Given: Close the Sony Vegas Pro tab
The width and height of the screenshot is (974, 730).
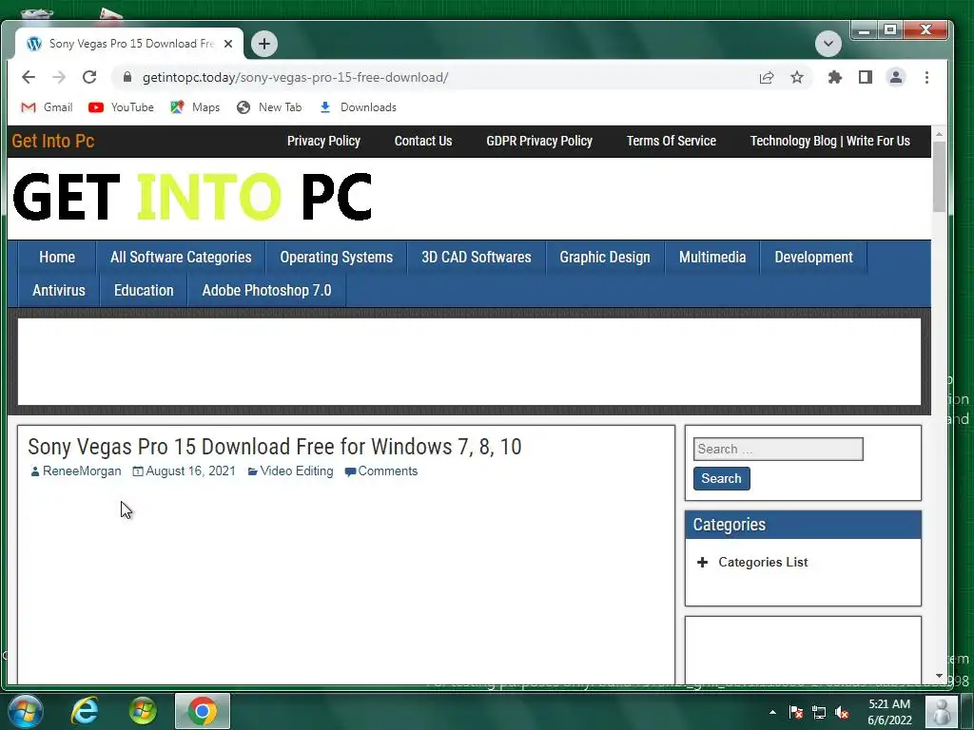Looking at the screenshot, I should click(x=228, y=44).
